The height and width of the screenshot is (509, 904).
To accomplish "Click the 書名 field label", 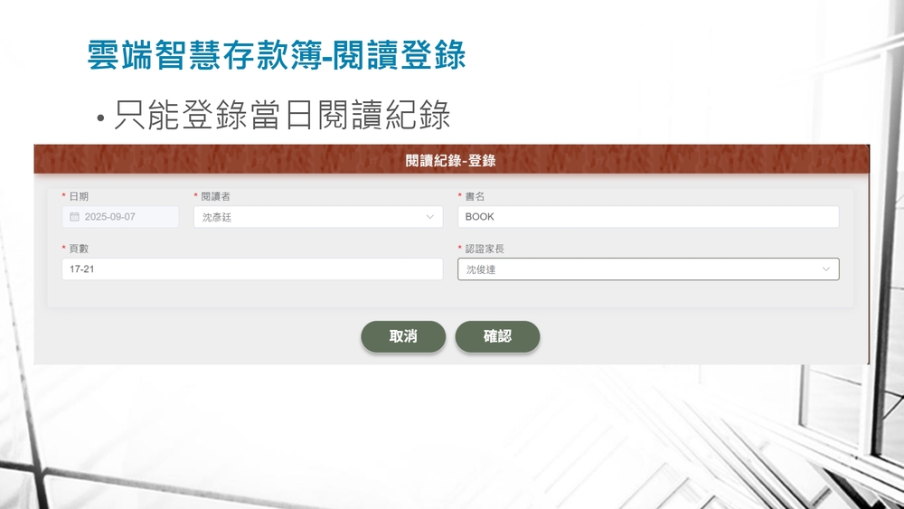I will (x=476, y=196).
